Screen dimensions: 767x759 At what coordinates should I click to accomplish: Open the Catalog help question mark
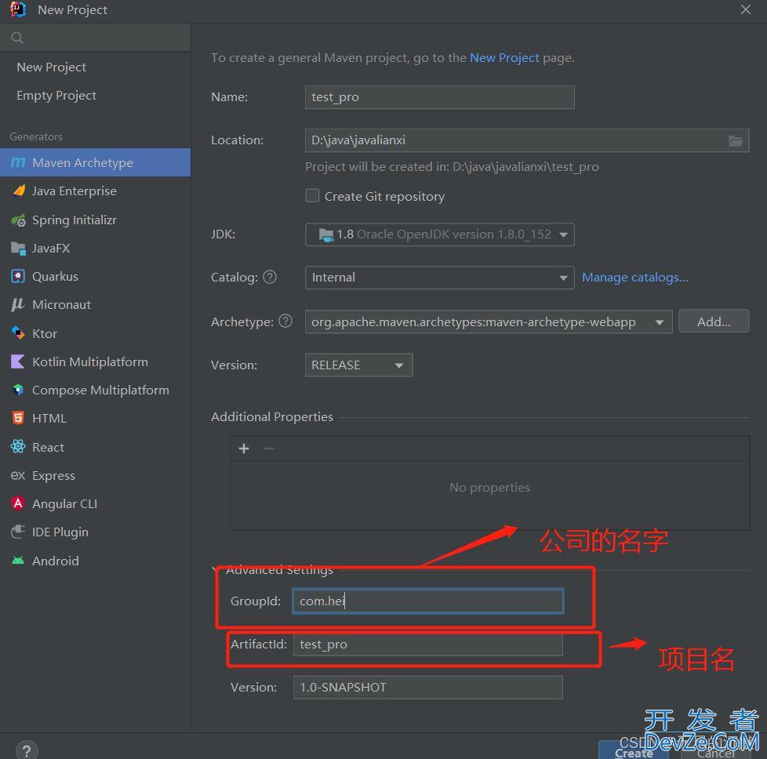pyautogui.click(x=270, y=278)
